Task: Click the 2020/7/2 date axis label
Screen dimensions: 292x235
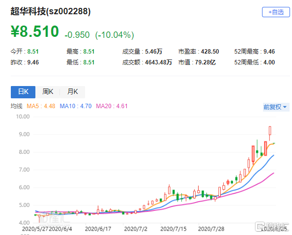Action: (136, 229)
